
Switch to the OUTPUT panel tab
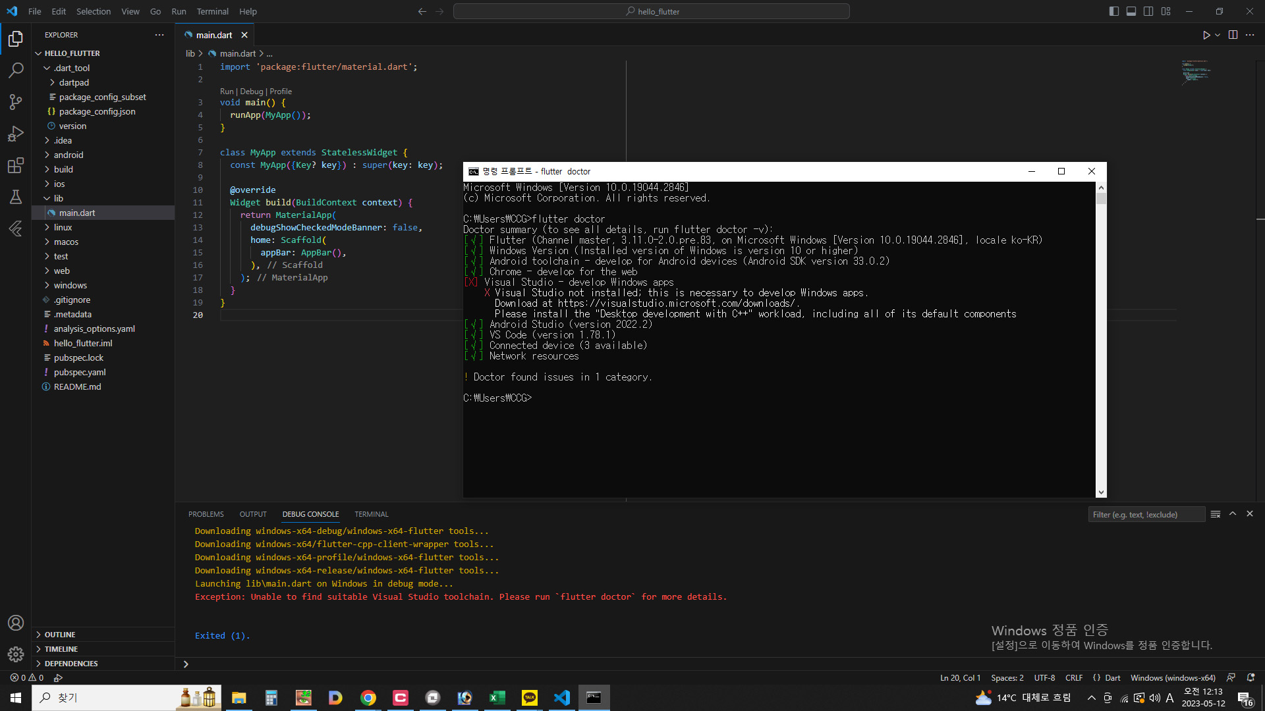coord(253,514)
